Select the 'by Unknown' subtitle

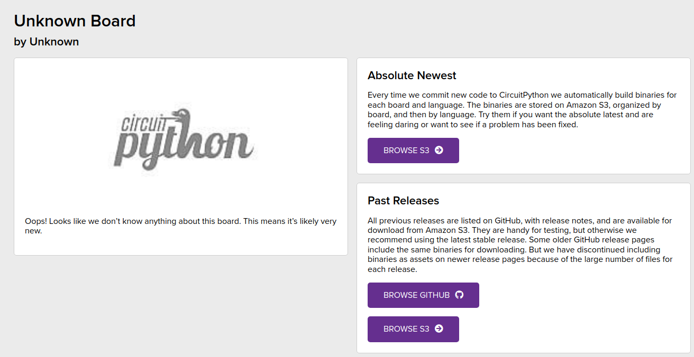tap(47, 41)
